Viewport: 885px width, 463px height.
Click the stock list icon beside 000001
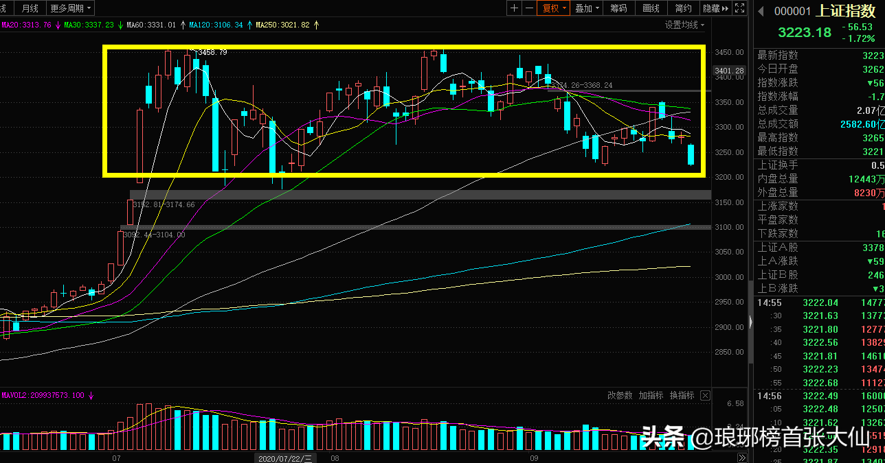pyautogui.click(x=761, y=11)
